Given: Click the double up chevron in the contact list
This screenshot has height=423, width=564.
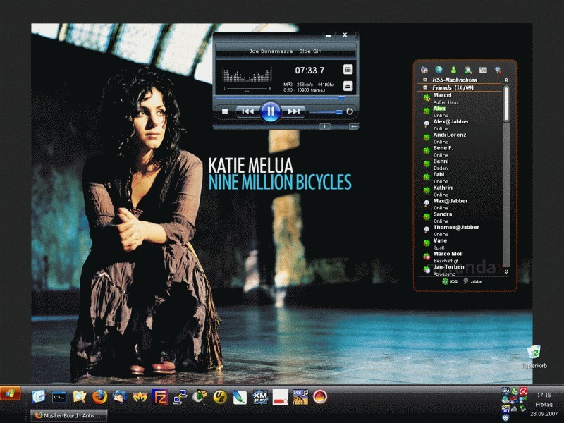Looking at the screenshot, I should [x=506, y=80].
